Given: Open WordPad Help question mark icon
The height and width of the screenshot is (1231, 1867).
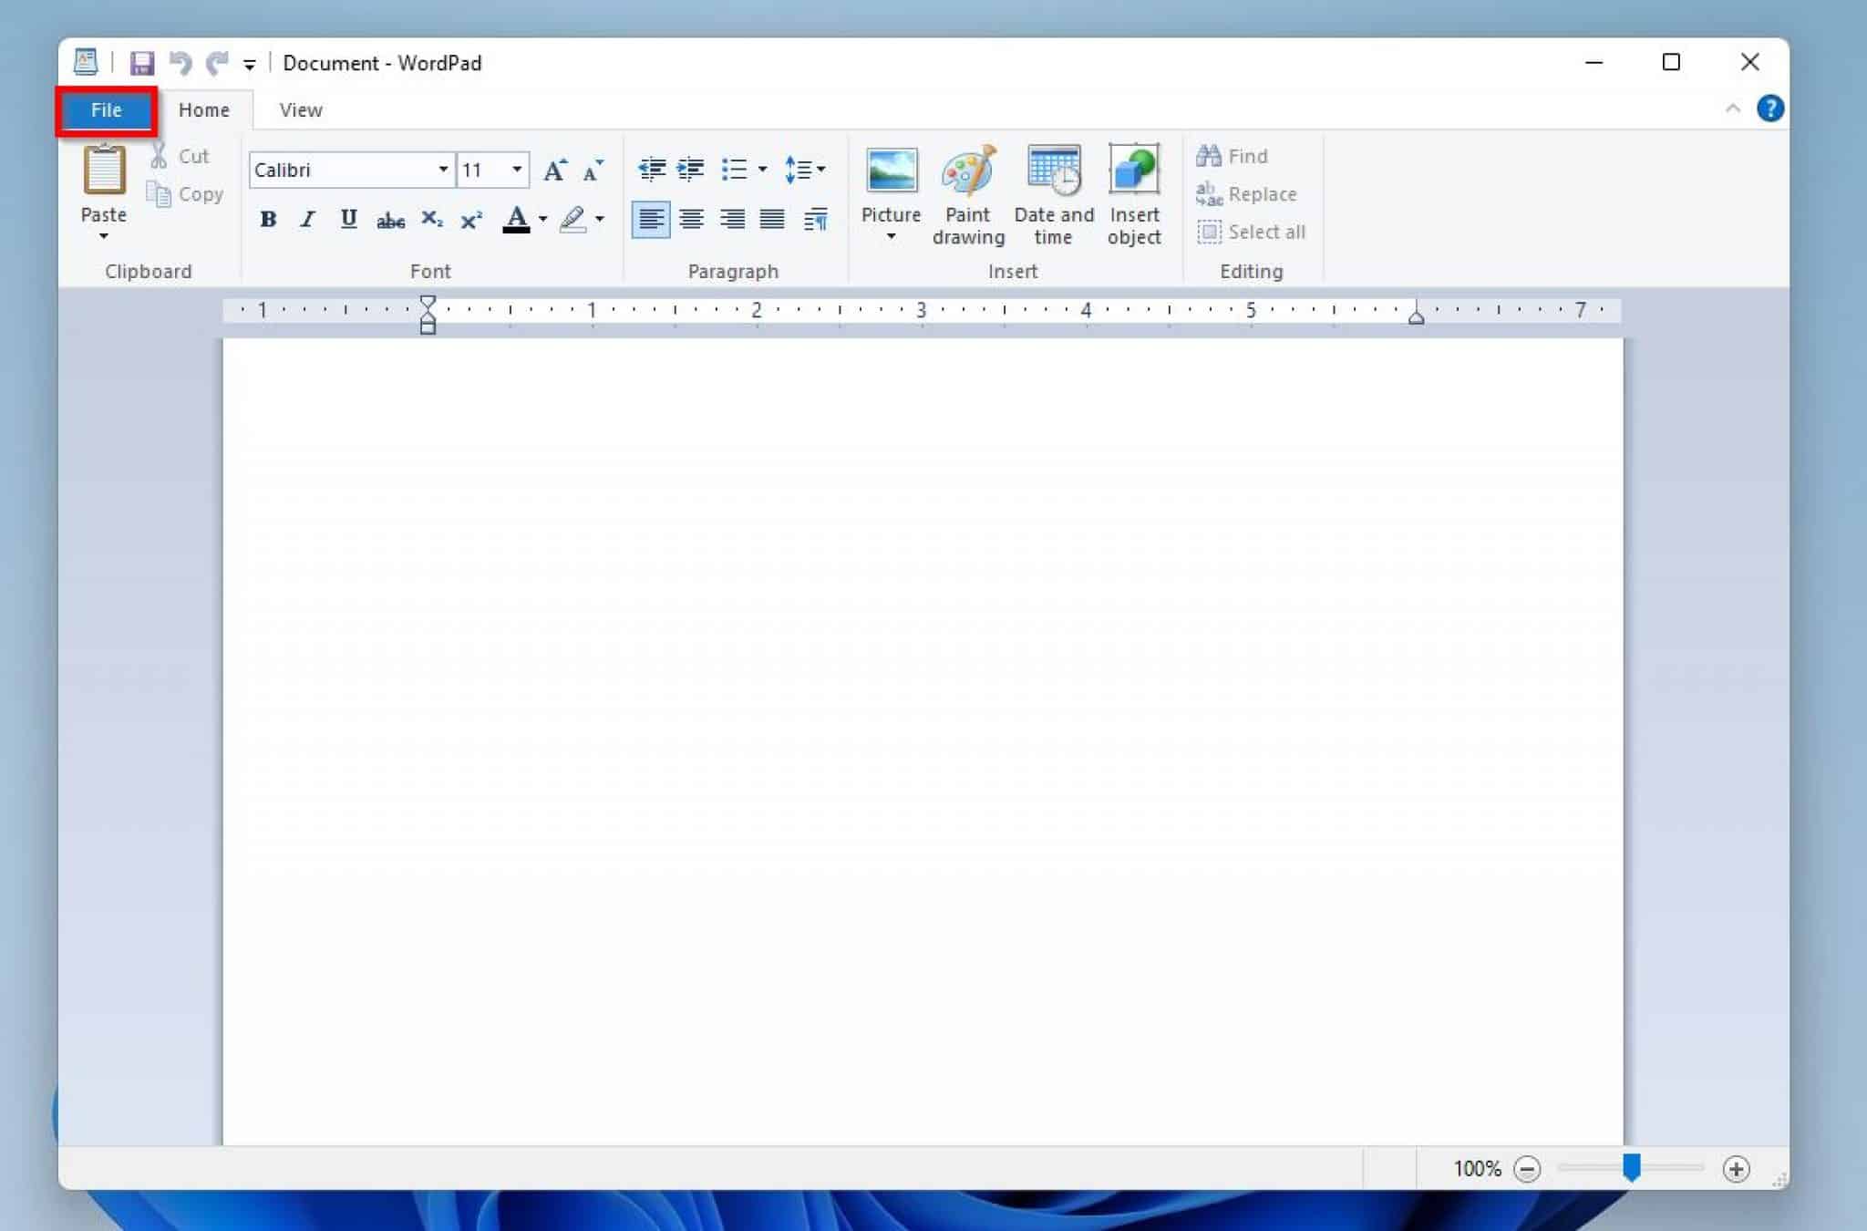Looking at the screenshot, I should [1770, 109].
